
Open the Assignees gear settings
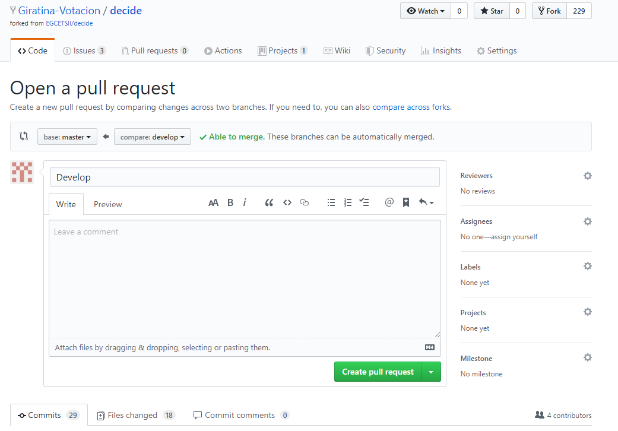tap(588, 221)
